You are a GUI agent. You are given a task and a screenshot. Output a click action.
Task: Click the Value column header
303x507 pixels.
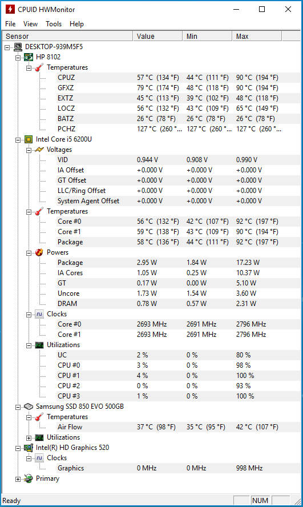click(x=157, y=36)
